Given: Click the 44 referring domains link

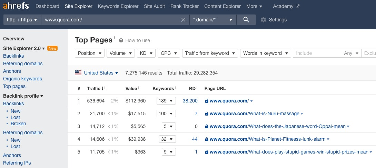Looking at the screenshot, I should pos(195,139).
